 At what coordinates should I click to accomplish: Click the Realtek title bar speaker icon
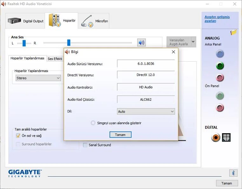tap(3, 4)
